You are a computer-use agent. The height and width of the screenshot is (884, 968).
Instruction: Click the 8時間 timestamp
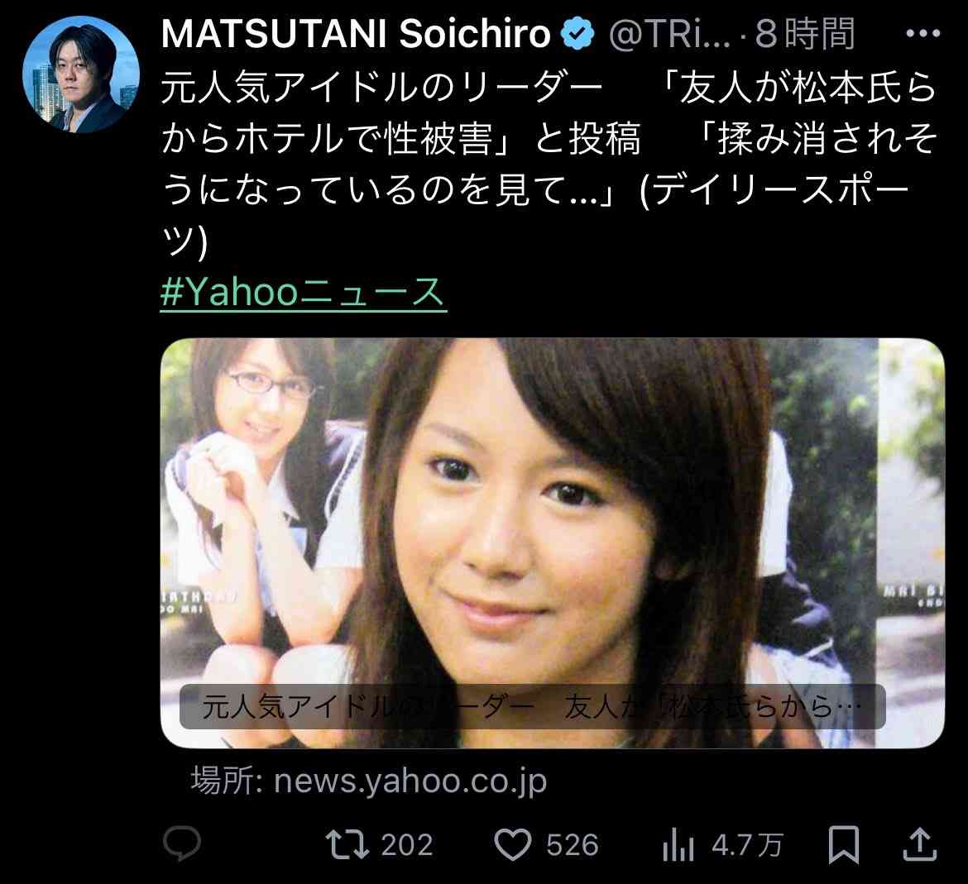pos(805,34)
